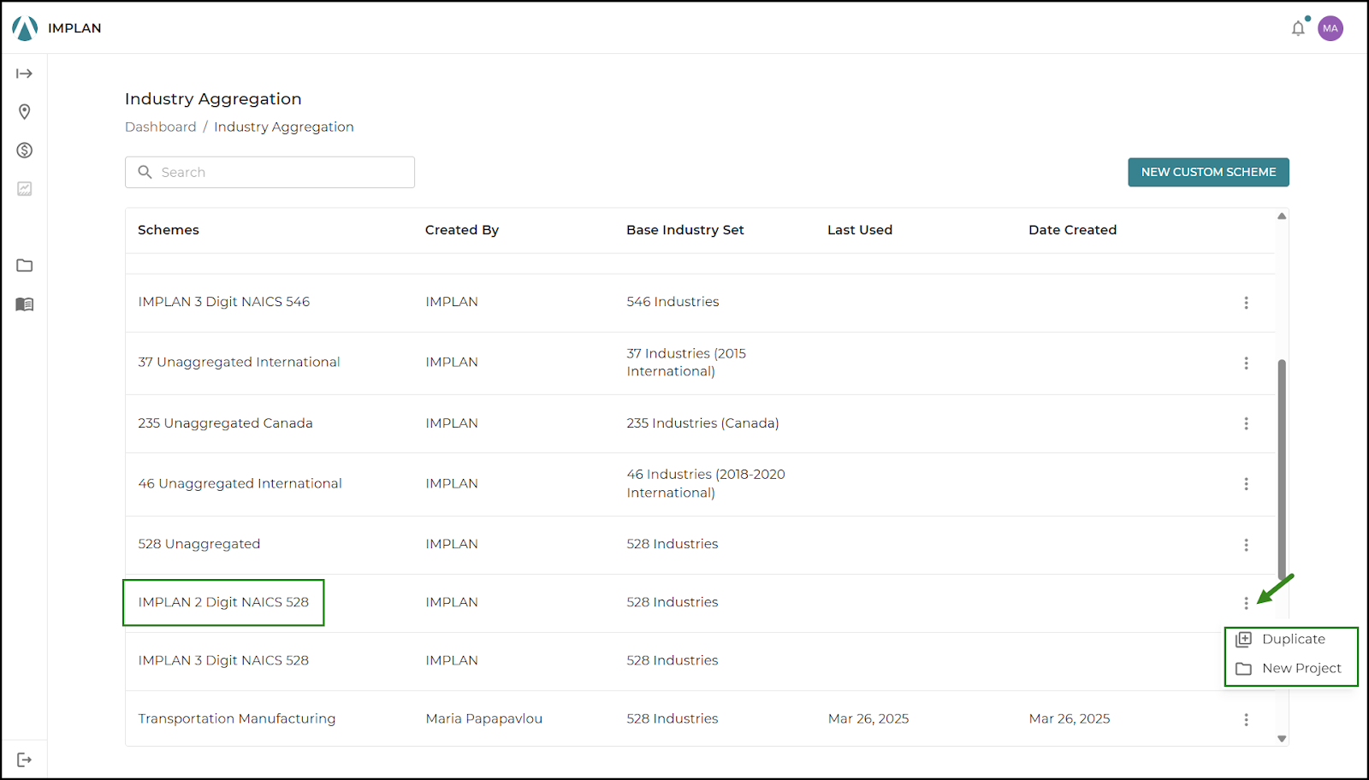Open options menu for IMPLAN 3 Digit NAICS 546
The width and height of the screenshot is (1369, 780).
[x=1246, y=303]
